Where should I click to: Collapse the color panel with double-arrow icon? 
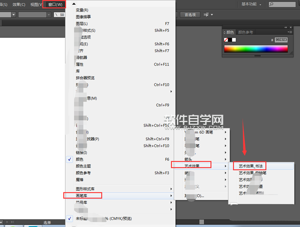coord(286,27)
